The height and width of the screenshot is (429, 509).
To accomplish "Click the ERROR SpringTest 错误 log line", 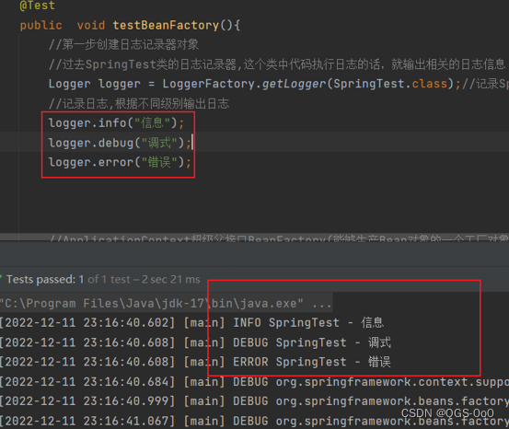I will click(195, 362).
